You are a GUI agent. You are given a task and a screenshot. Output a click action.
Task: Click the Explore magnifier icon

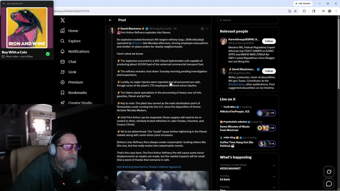[62, 41]
